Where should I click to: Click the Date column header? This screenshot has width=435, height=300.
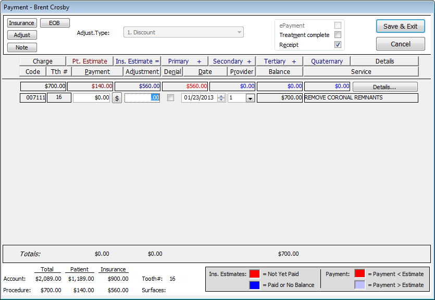click(x=205, y=71)
